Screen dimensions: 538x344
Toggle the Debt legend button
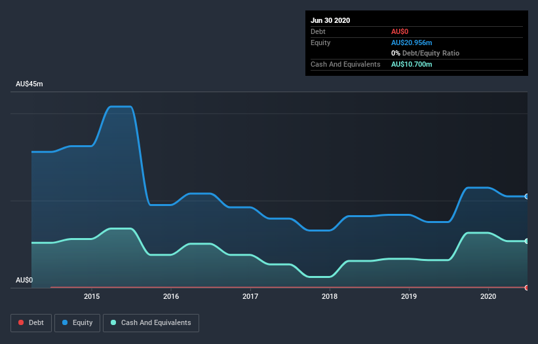[31, 323]
